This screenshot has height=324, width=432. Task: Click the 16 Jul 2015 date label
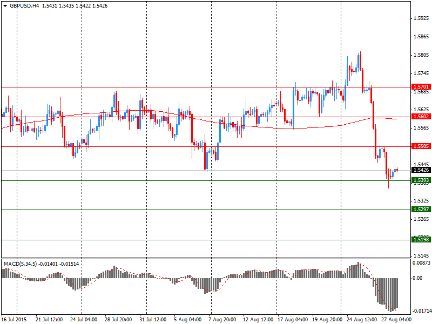(14, 320)
